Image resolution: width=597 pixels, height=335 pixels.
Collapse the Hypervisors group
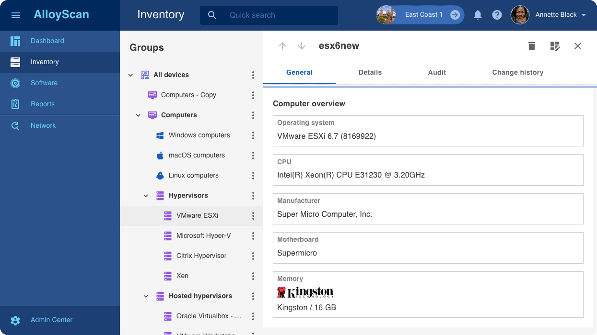coord(146,196)
